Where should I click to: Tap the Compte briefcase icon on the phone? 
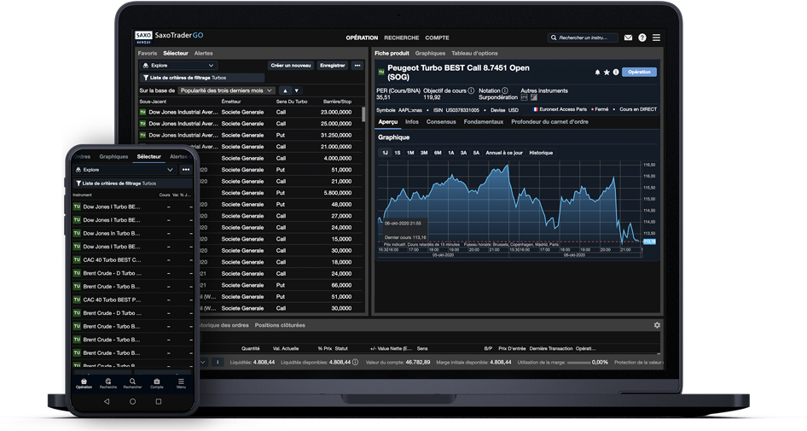coord(156,381)
